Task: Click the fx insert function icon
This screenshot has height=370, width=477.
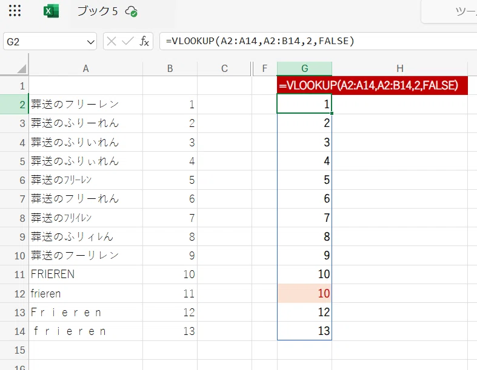Action: (x=144, y=41)
